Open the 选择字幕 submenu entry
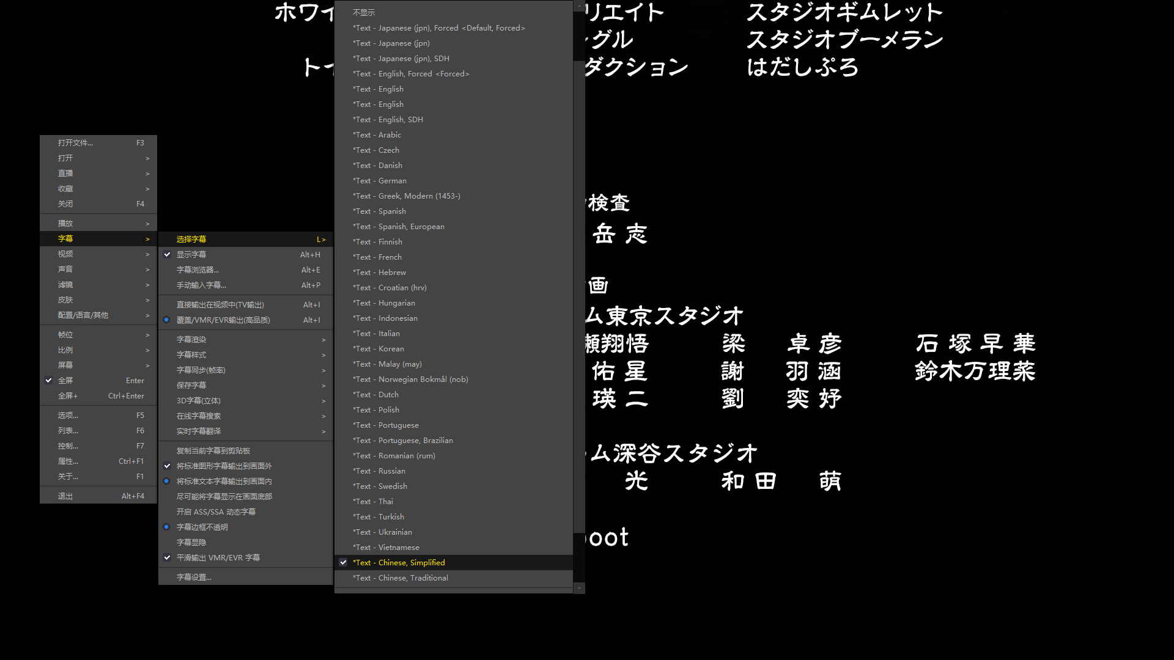Image resolution: width=1174 pixels, height=660 pixels. pos(245,239)
